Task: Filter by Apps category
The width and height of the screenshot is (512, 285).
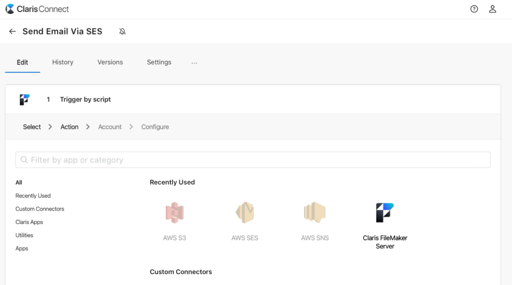Action: click(21, 248)
